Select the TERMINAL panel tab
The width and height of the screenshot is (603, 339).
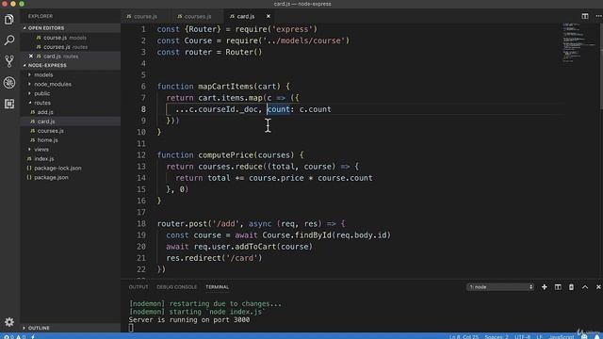(x=217, y=287)
